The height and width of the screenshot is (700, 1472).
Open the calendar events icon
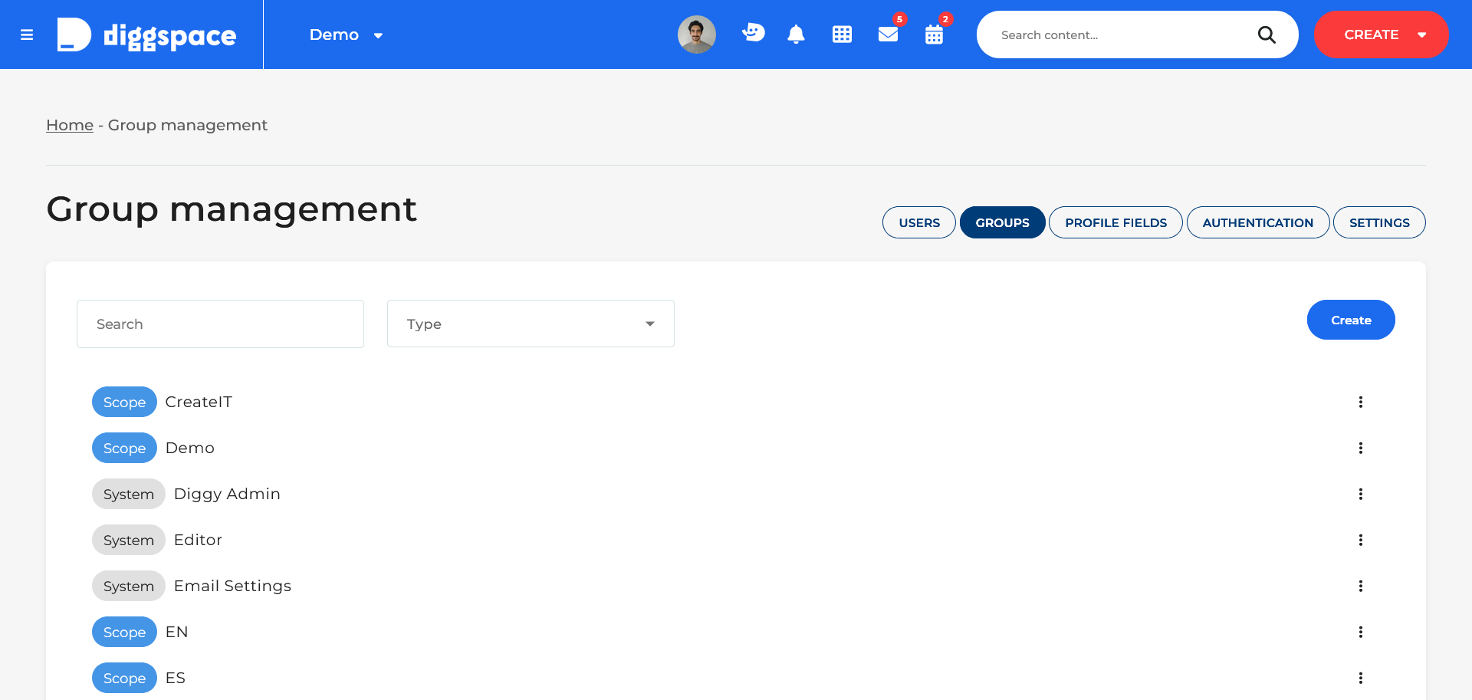pyautogui.click(x=934, y=35)
